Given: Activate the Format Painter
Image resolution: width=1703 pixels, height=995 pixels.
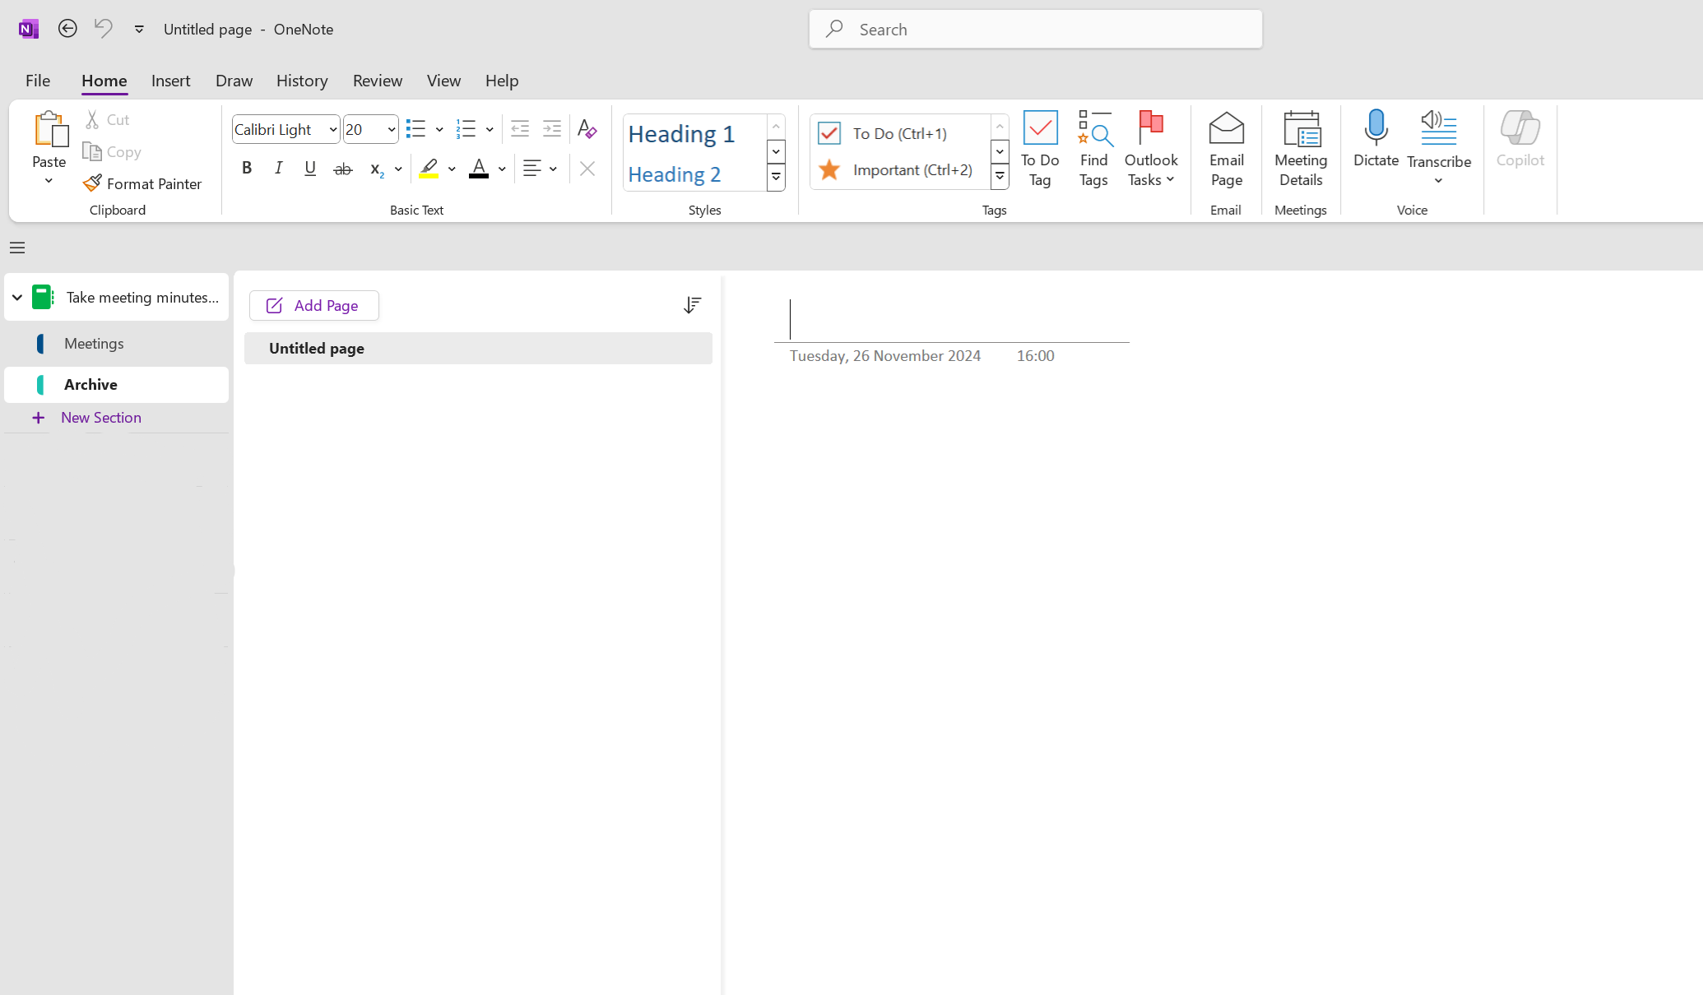Looking at the screenshot, I should pyautogui.click(x=142, y=183).
